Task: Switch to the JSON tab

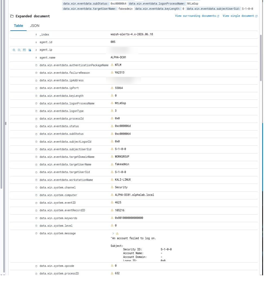Action: point(35,25)
